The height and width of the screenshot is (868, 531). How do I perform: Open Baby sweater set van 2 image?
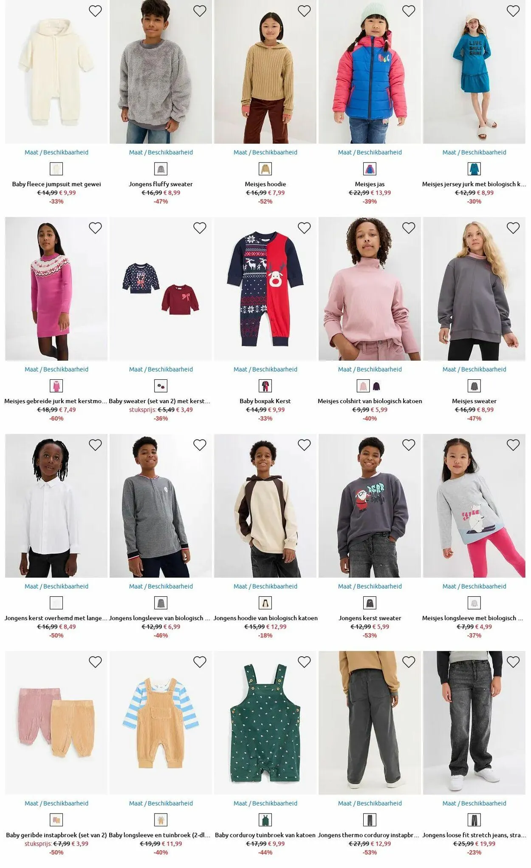(x=161, y=289)
